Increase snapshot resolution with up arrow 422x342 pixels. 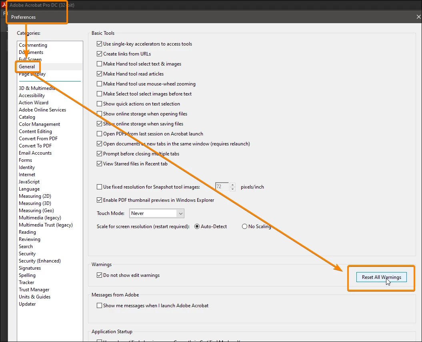tap(233, 185)
